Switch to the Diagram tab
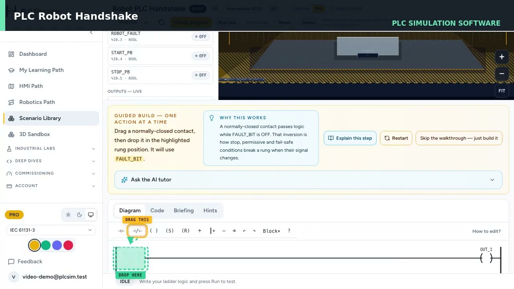Image resolution: width=514 pixels, height=289 pixels. (x=130, y=211)
